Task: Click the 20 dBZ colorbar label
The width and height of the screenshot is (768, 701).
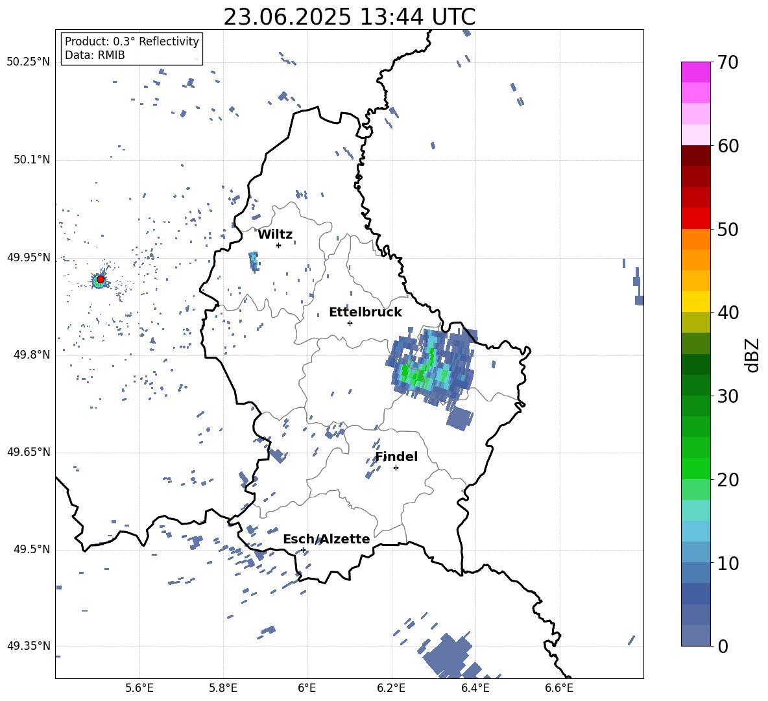Action: point(727,480)
